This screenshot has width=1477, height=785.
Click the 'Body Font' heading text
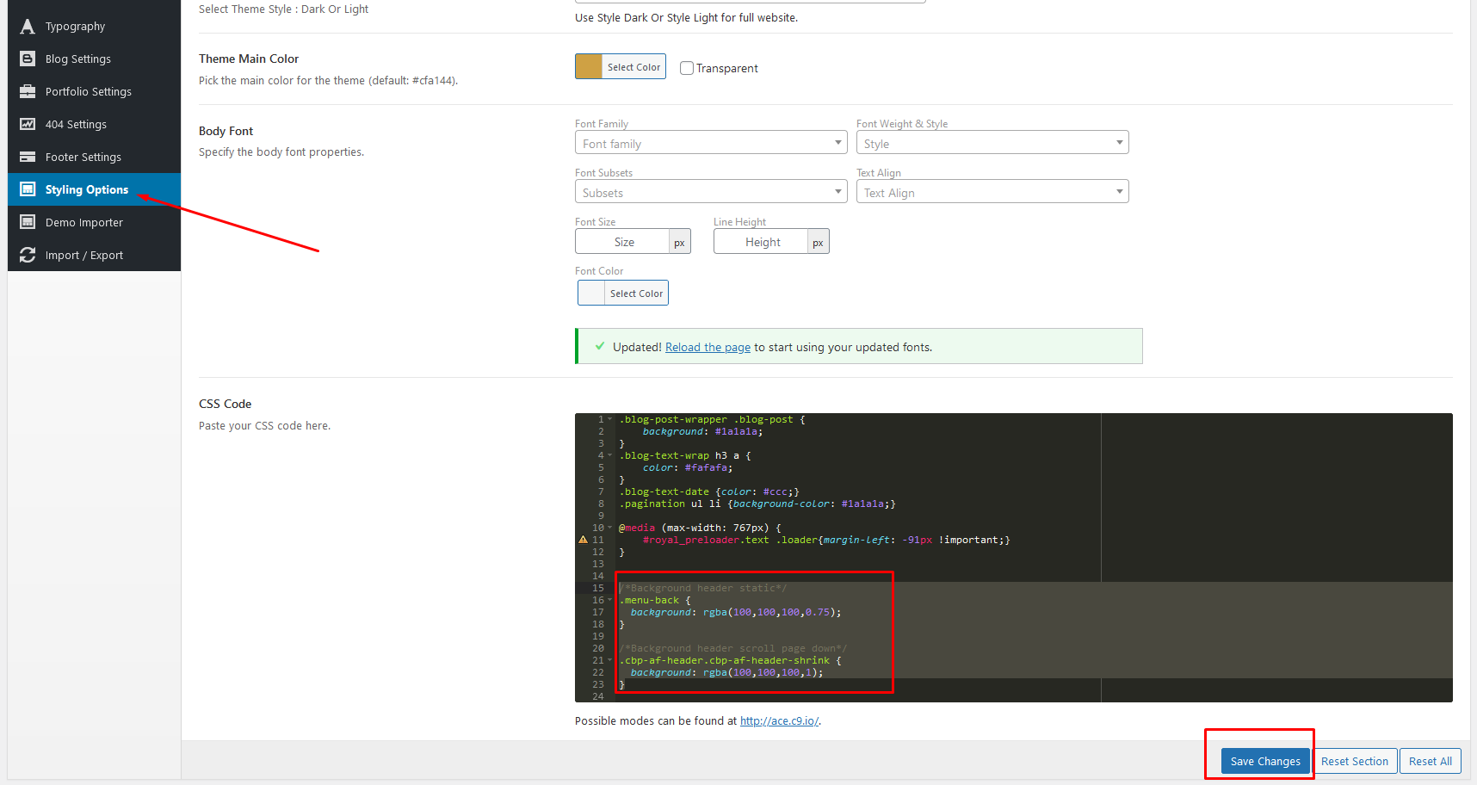[226, 131]
